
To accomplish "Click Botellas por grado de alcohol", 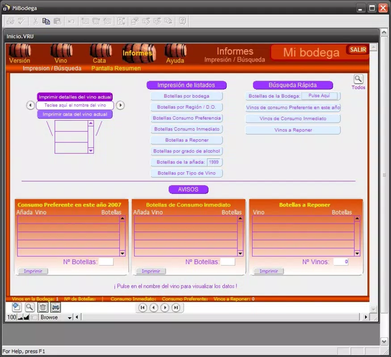I will (186, 151).
